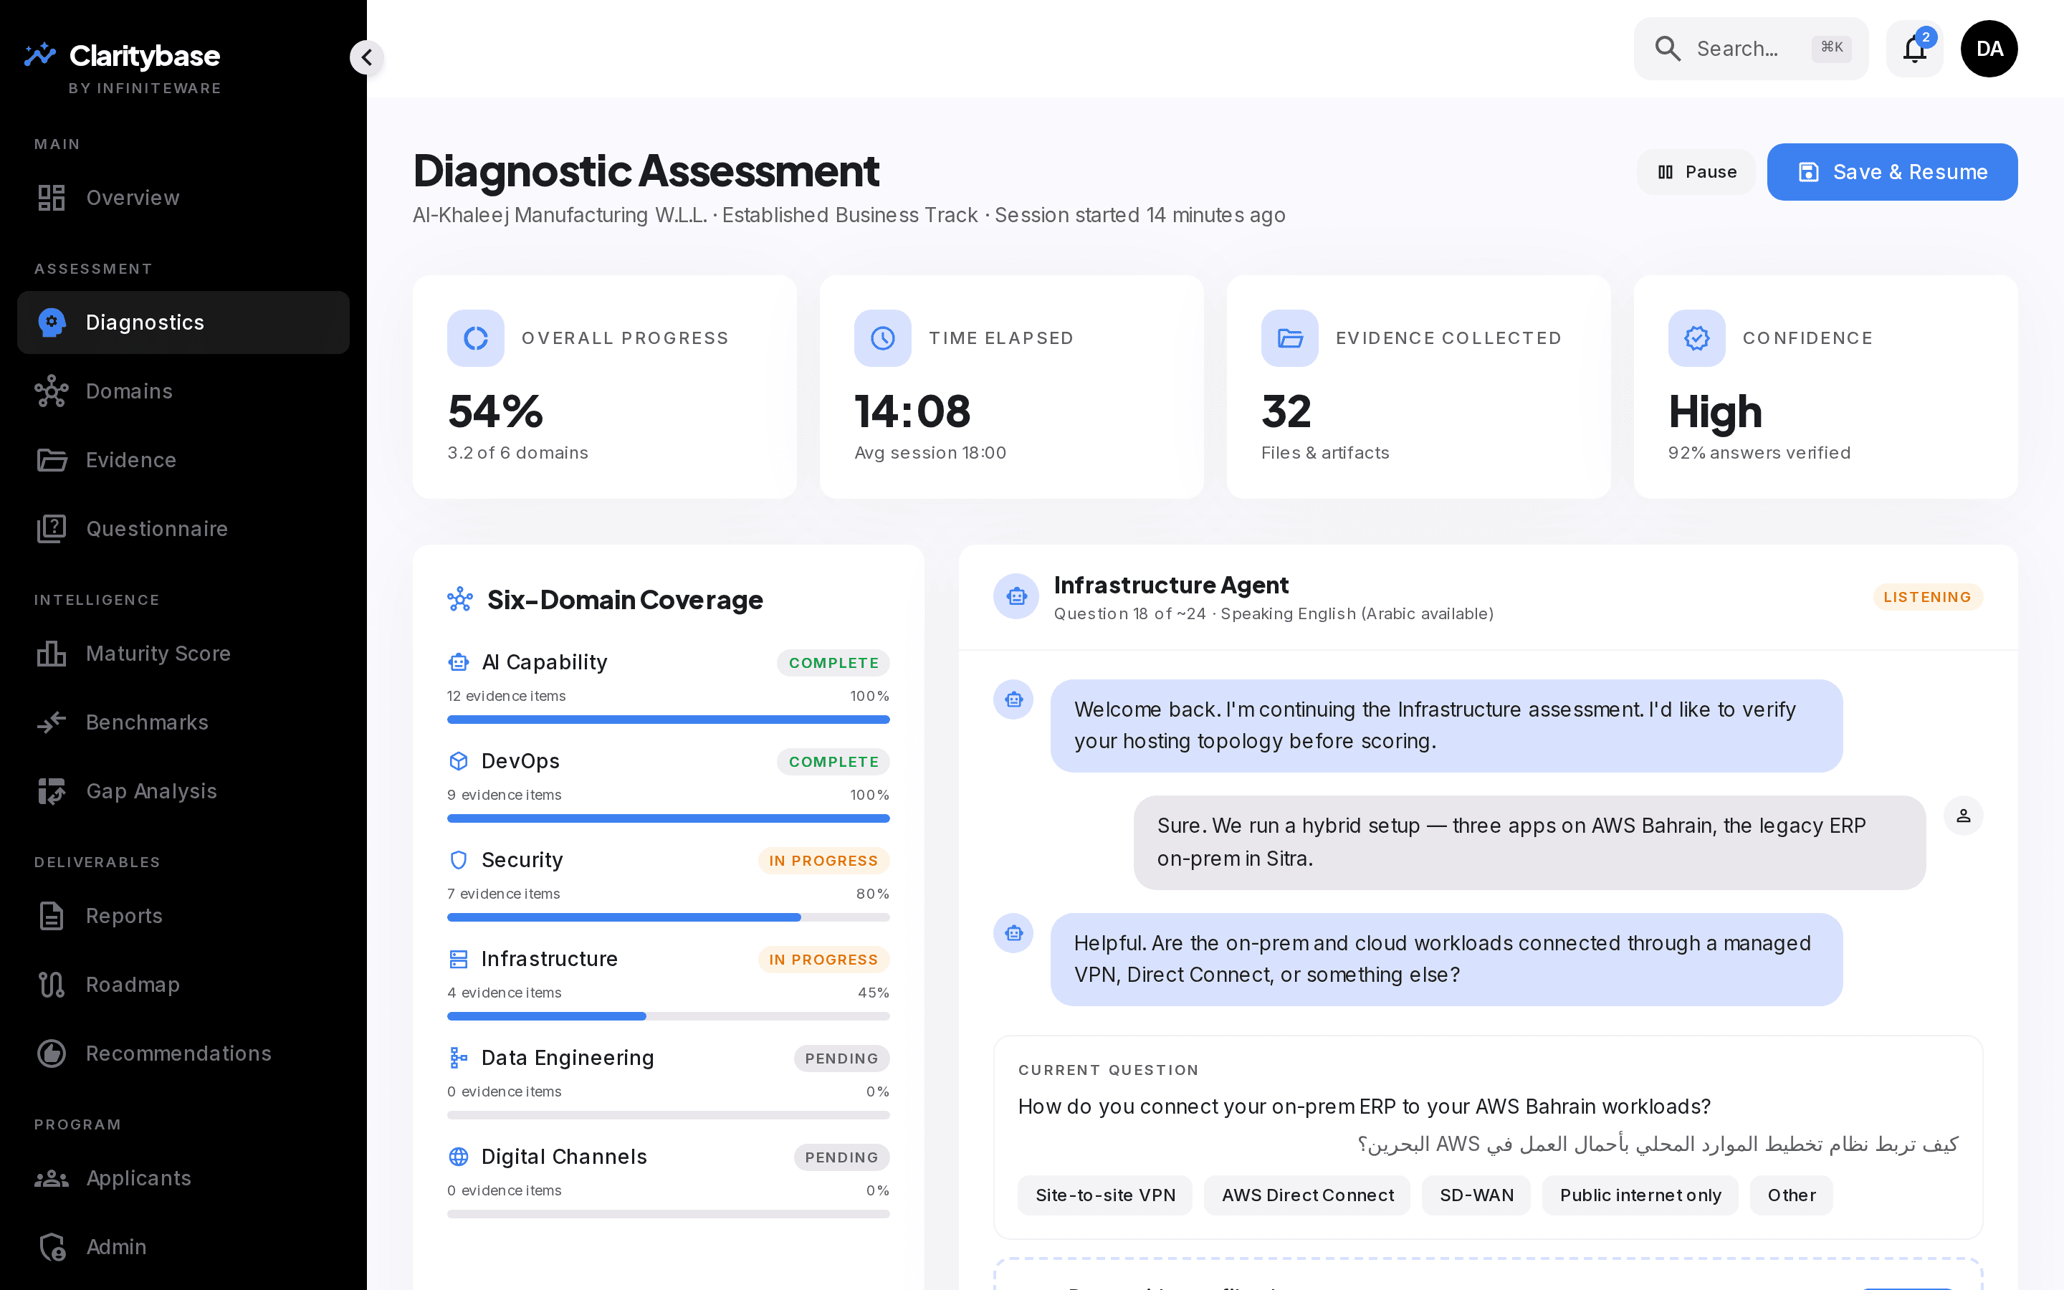Choose AWS Direct Connect answer
Viewport: 2064px width, 1290px height.
click(1307, 1195)
